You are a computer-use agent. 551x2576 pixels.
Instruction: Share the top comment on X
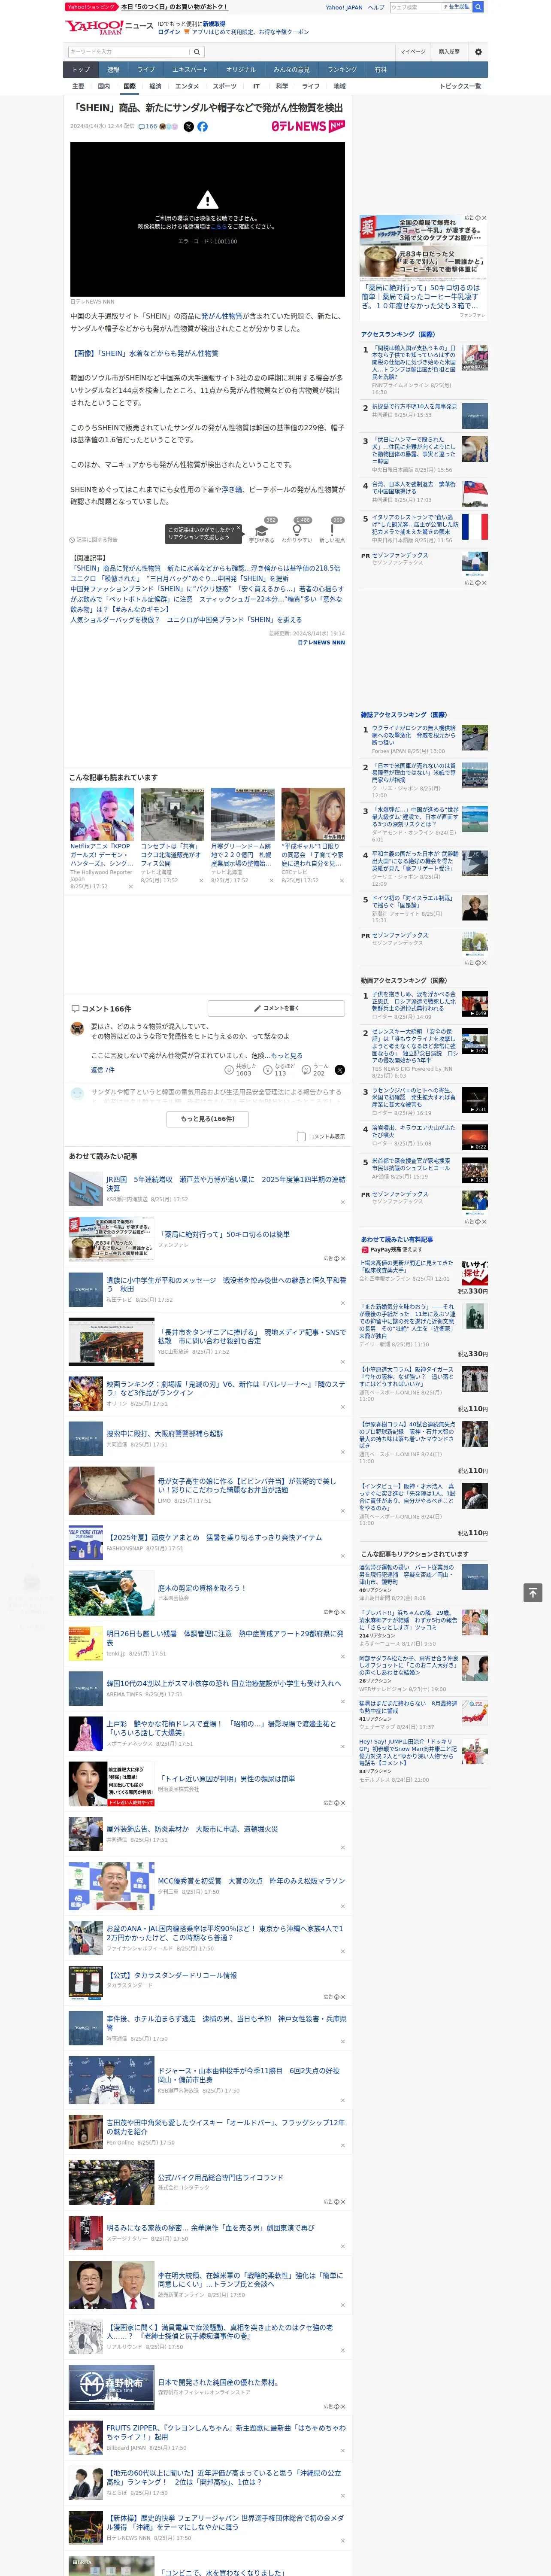click(340, 1070)
